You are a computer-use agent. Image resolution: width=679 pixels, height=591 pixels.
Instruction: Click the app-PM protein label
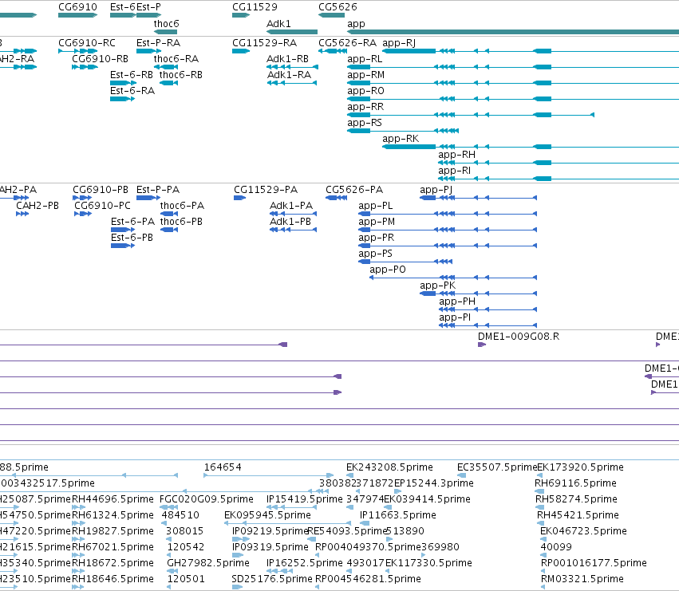377,222
